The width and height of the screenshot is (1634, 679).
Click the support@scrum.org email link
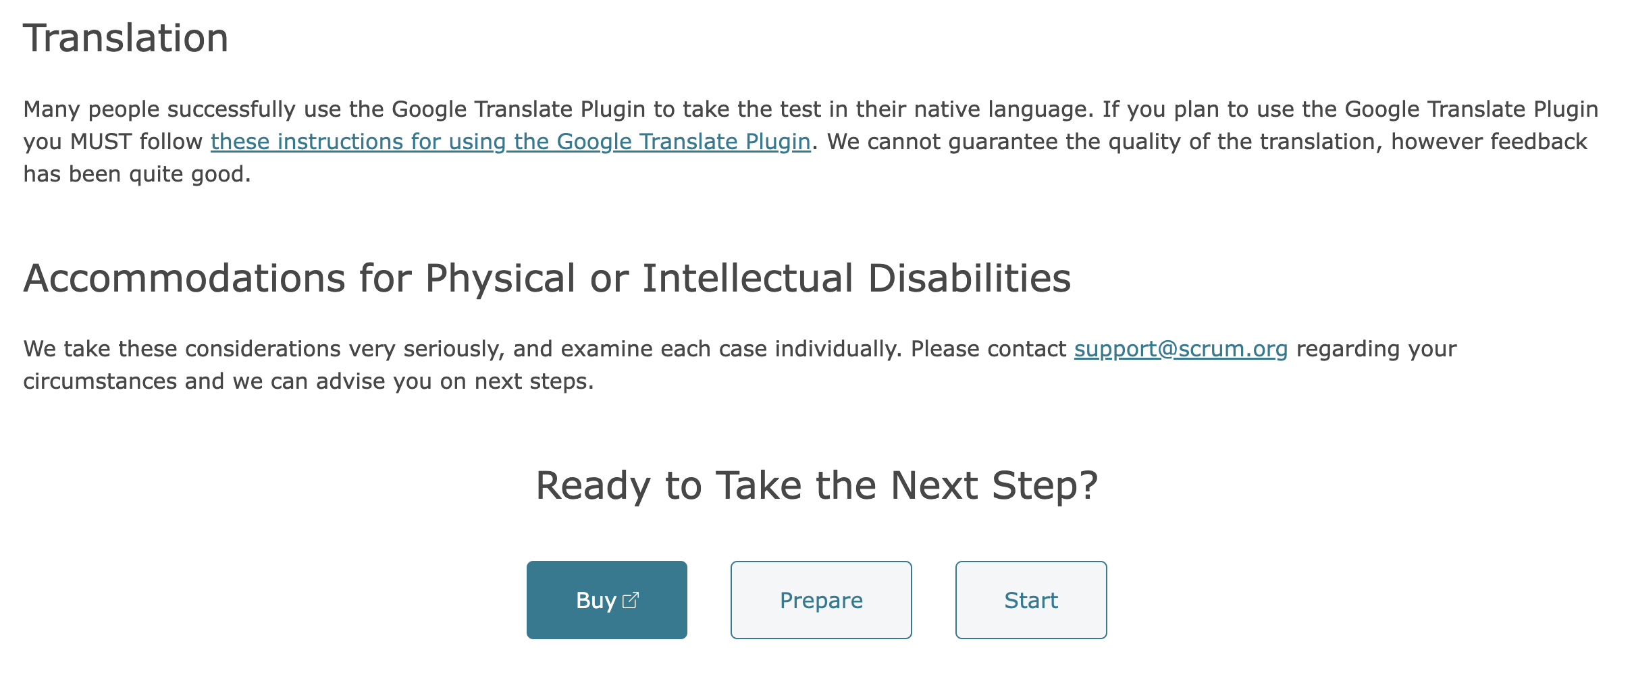(x=1180, y=349)
